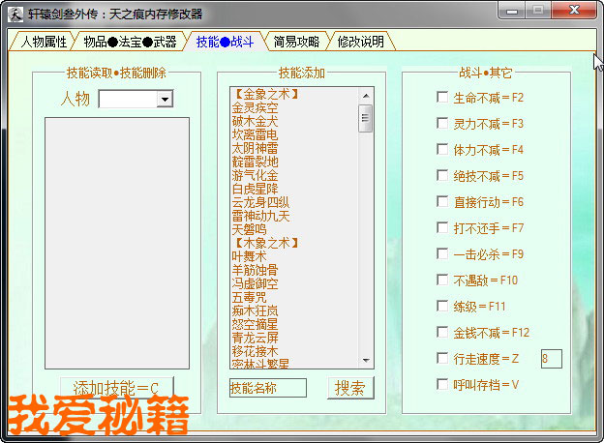Viewport: 604px width, 443px height.
Task: Open the 物品●法宝●武器 tab
Action: tap(130, 42)
